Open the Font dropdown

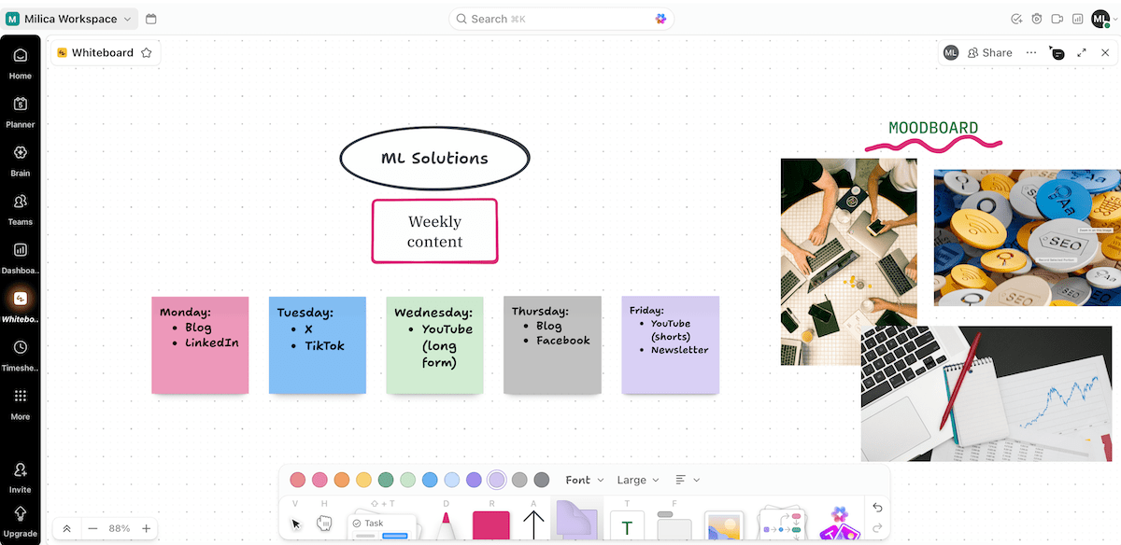coord(583,480)
